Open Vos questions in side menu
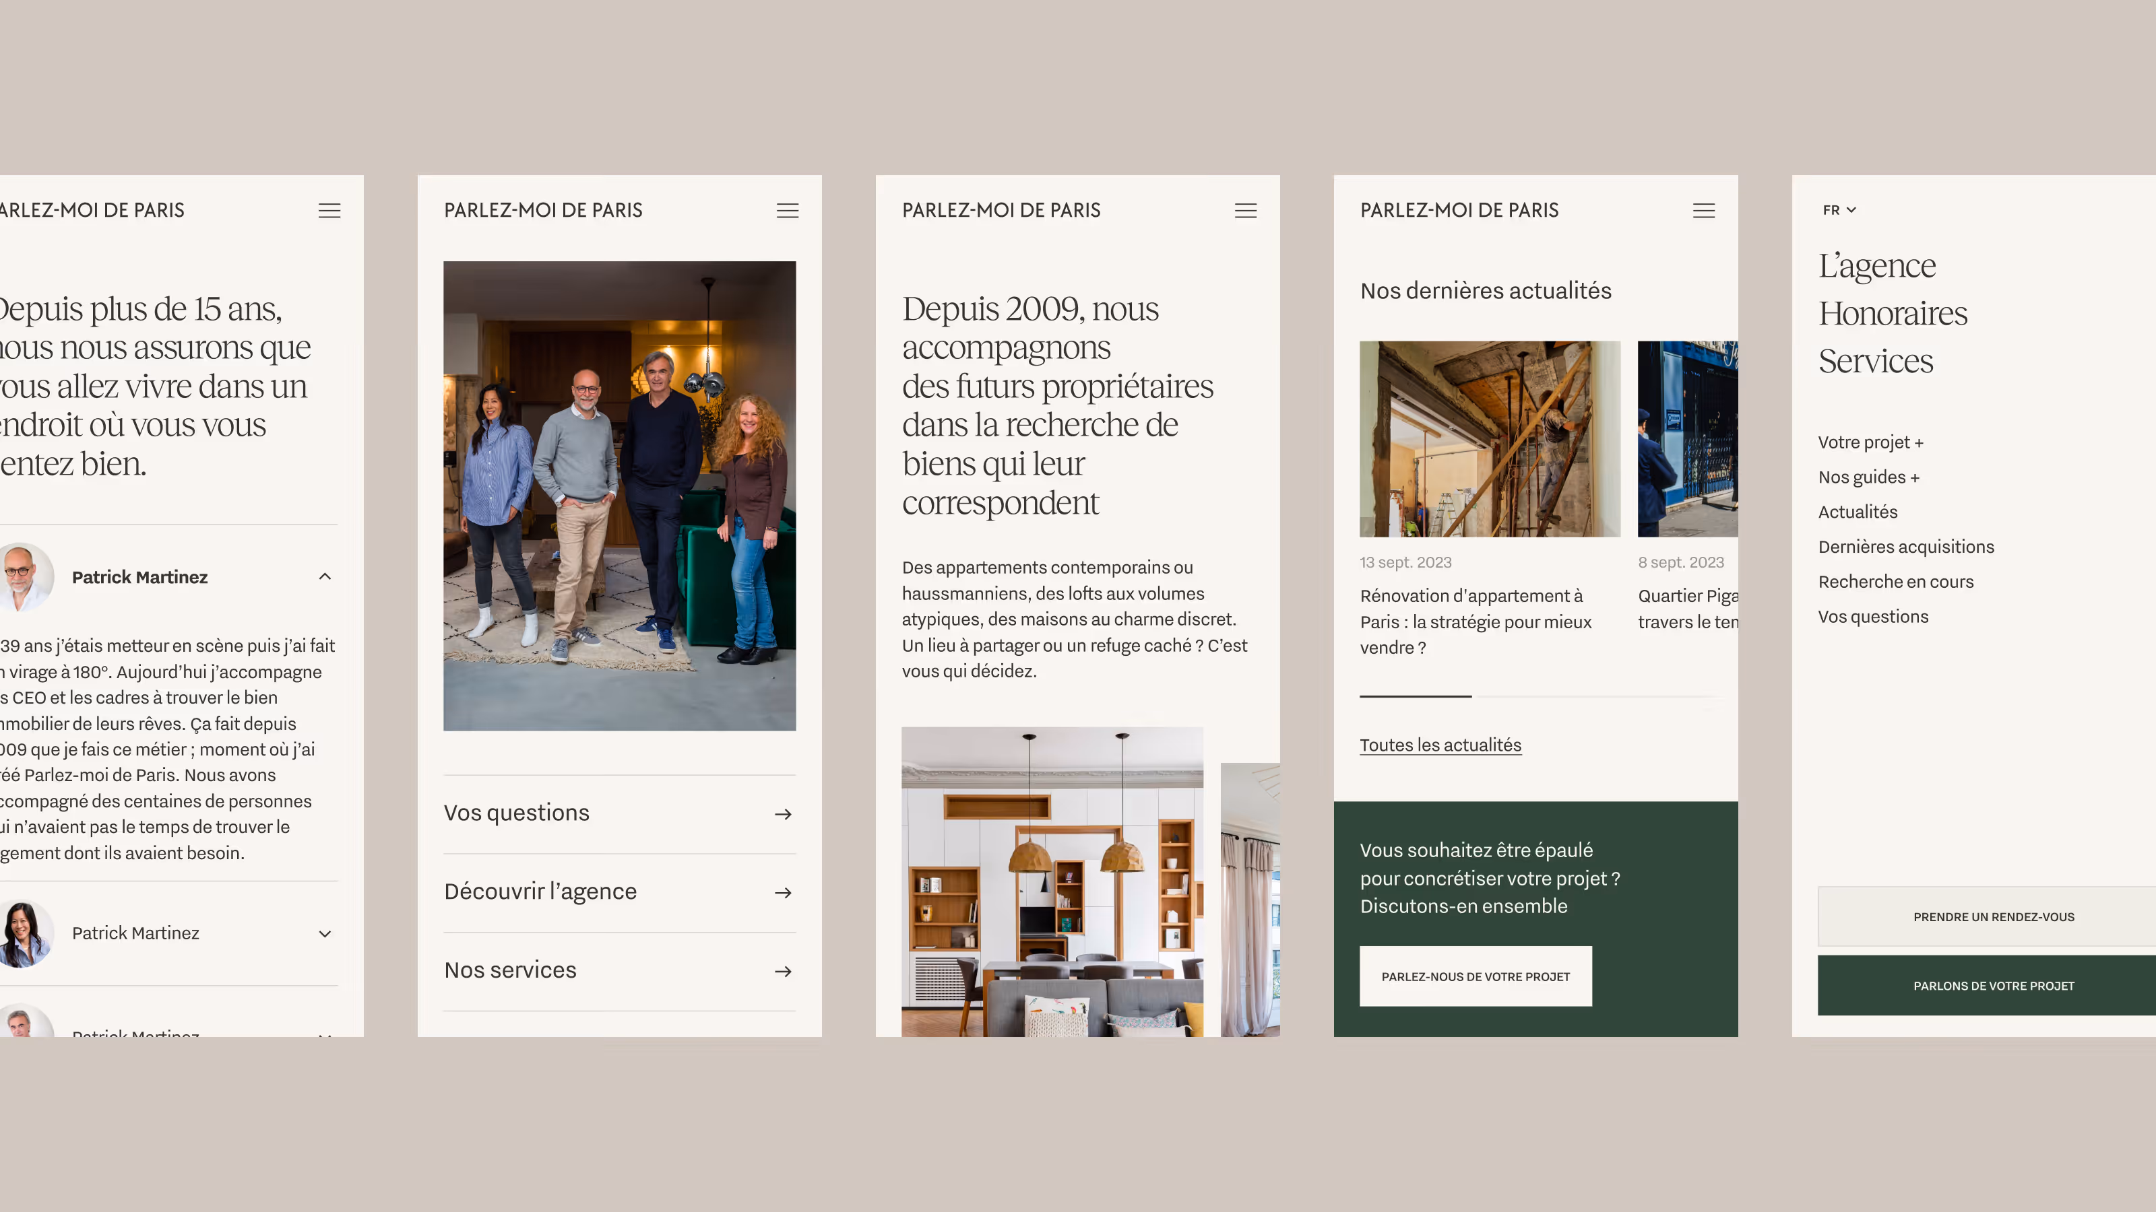 [x=1873, y=617]
